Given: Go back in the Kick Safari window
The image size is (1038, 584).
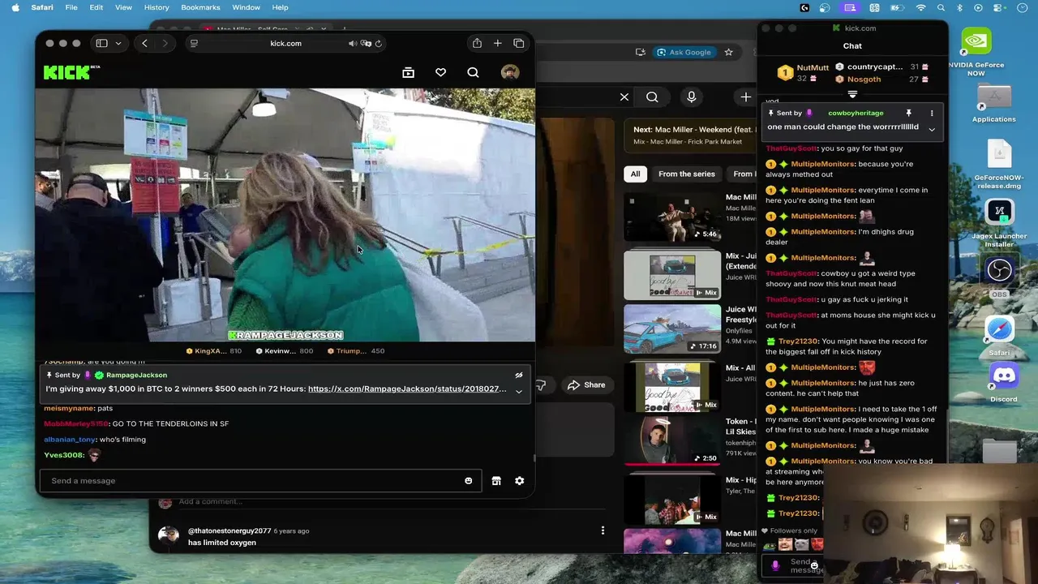Looking at the screenshot, I should [x=145, y=43].
